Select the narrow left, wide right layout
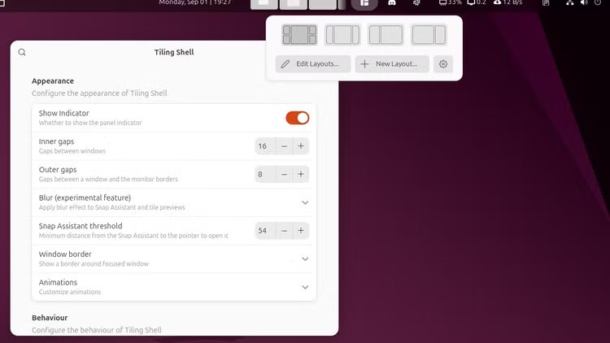Screen dimensions: 610x343 [386, 35]
